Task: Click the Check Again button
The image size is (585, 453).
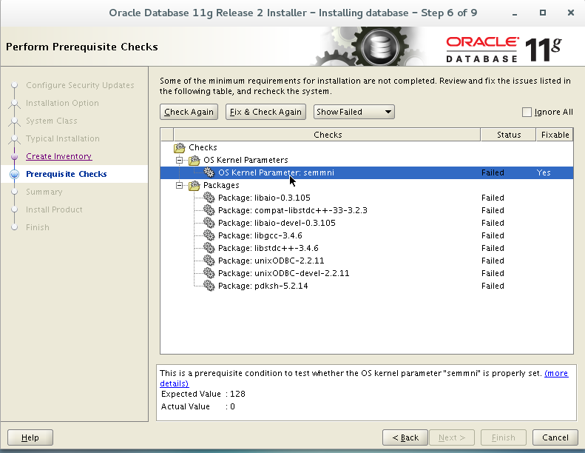Action: coord(189,112)
